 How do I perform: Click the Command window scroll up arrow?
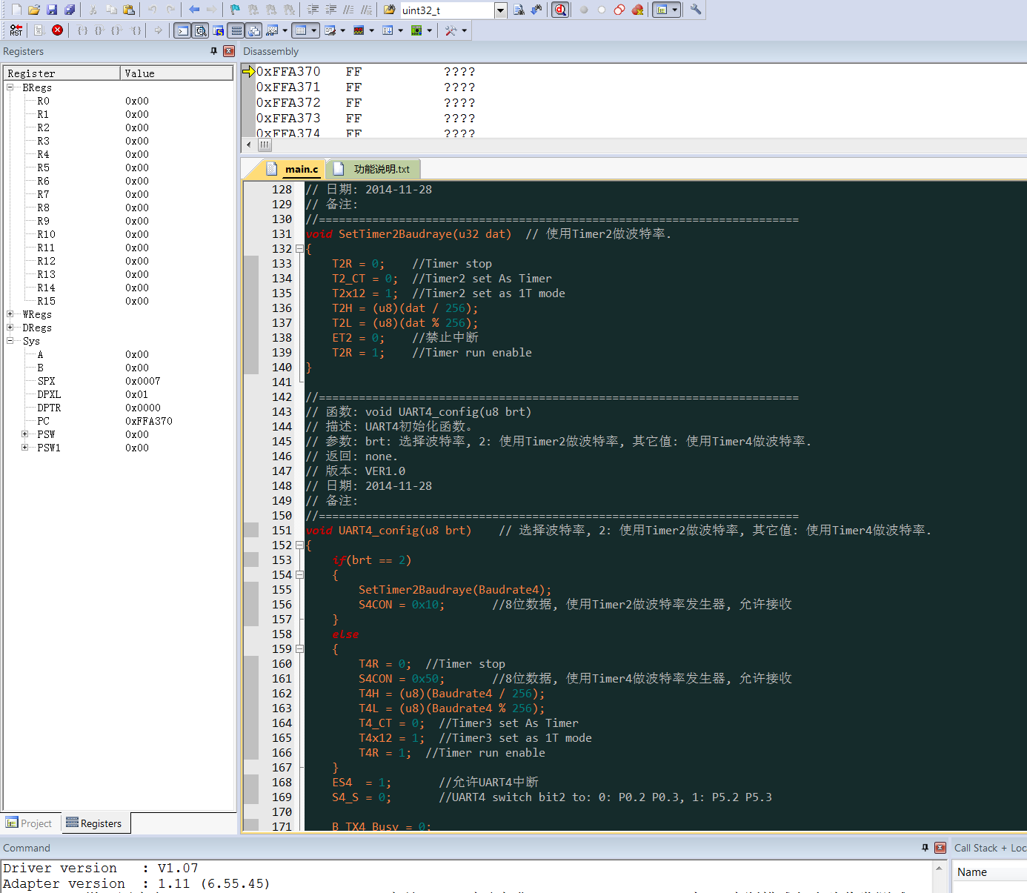pos(939,869)
